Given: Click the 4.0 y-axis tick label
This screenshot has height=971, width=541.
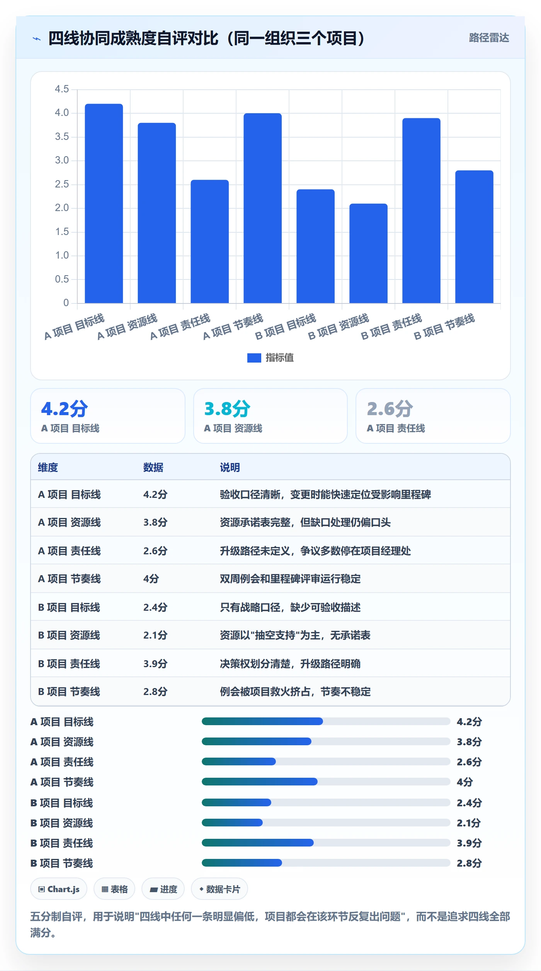Looking at the screenshot, I should (x=62, y=113).
